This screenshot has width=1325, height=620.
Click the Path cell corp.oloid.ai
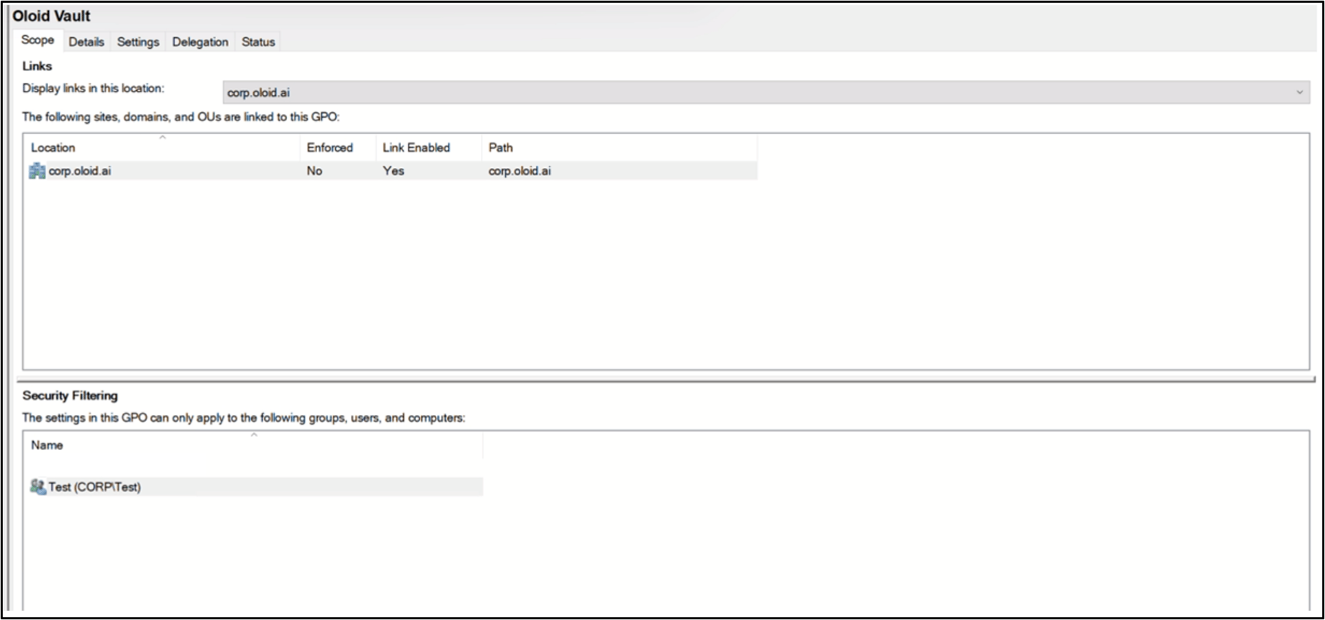(520, 171)
